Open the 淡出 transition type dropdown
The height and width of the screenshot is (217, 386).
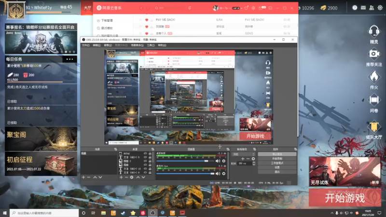click(x=244, y=154)
